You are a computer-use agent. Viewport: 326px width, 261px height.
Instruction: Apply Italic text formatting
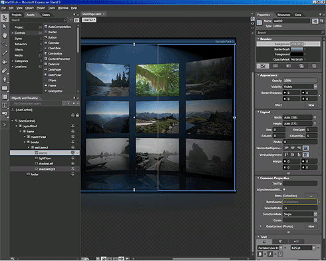click(270, 254)
